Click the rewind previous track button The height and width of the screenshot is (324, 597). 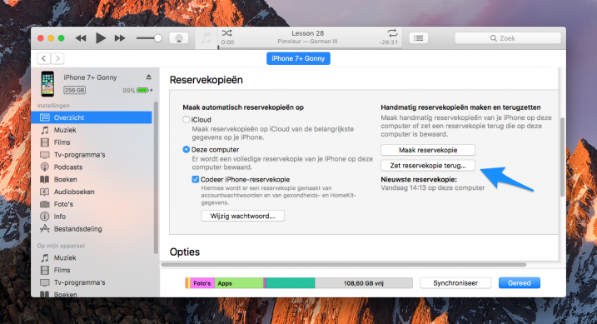[x=80, y=38]
